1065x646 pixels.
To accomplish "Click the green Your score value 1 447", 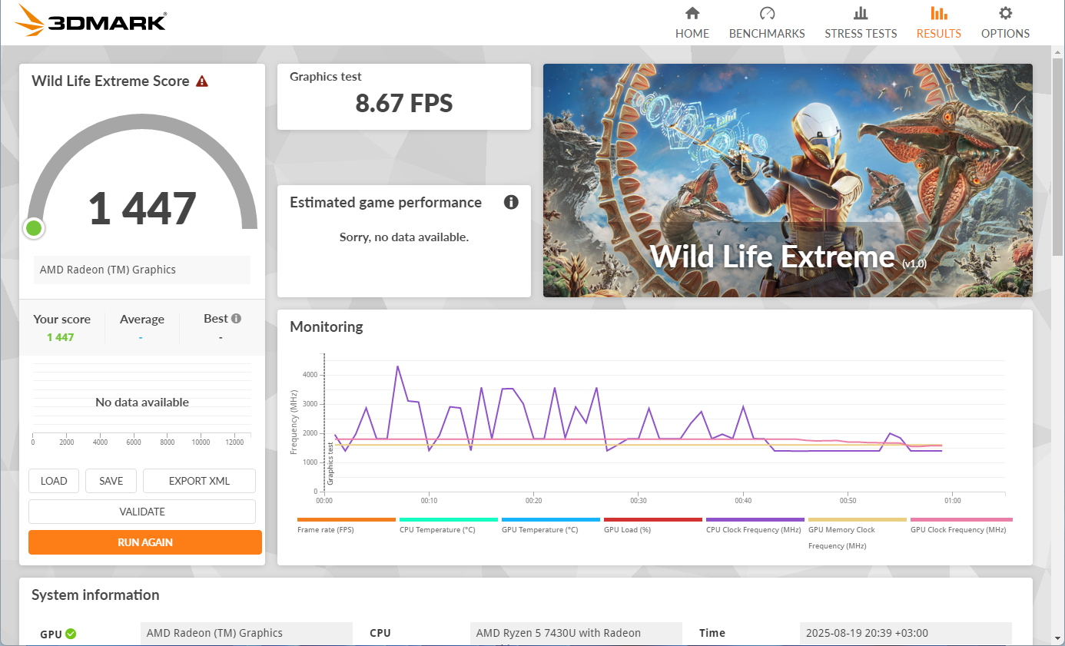I will [61, 337].
